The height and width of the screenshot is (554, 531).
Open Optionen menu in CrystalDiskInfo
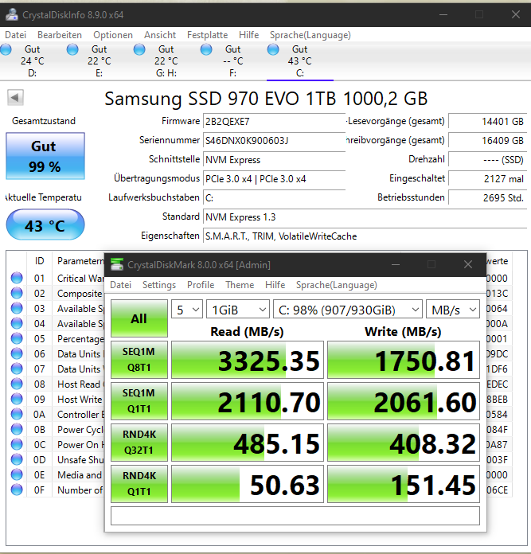pos(113,35)
